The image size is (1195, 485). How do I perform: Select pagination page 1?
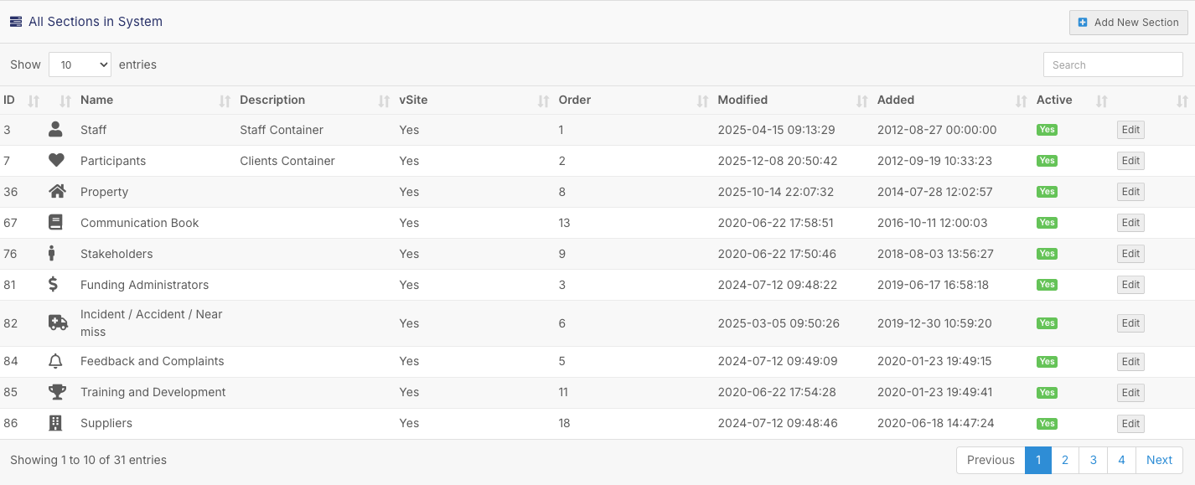[x=1038, y=460]
